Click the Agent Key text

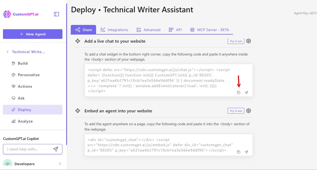click(x=305, y=13)
